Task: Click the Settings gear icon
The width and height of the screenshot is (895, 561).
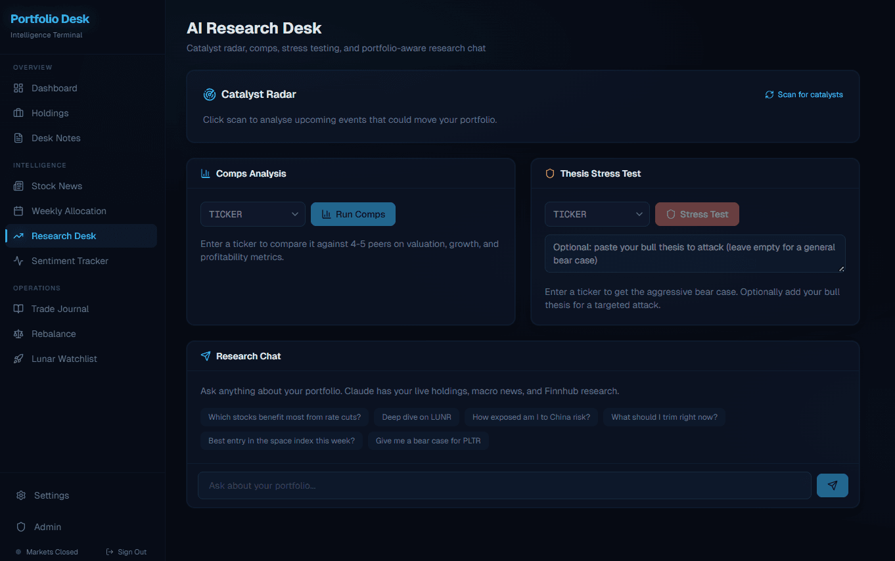Action: coord(21,495)
